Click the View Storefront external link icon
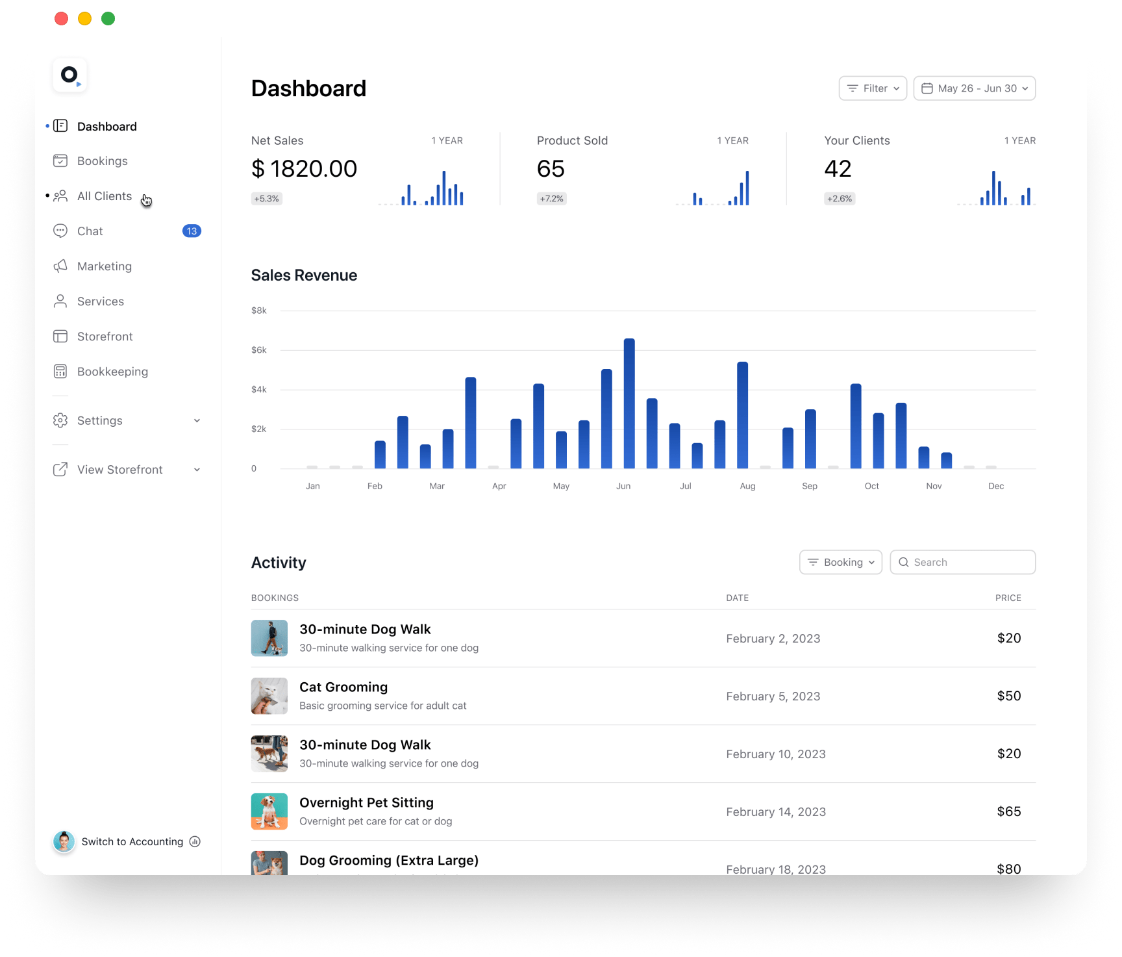 pyautogui.click(x=60, y=470)
